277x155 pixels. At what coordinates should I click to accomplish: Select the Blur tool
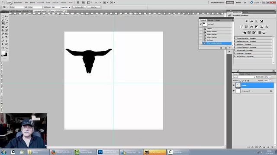3,37
